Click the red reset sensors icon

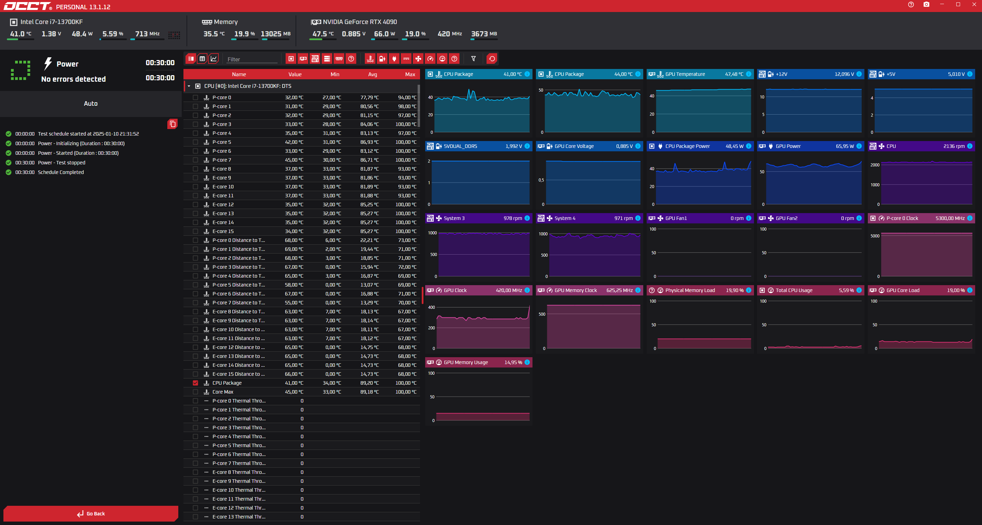click(492, 59)
